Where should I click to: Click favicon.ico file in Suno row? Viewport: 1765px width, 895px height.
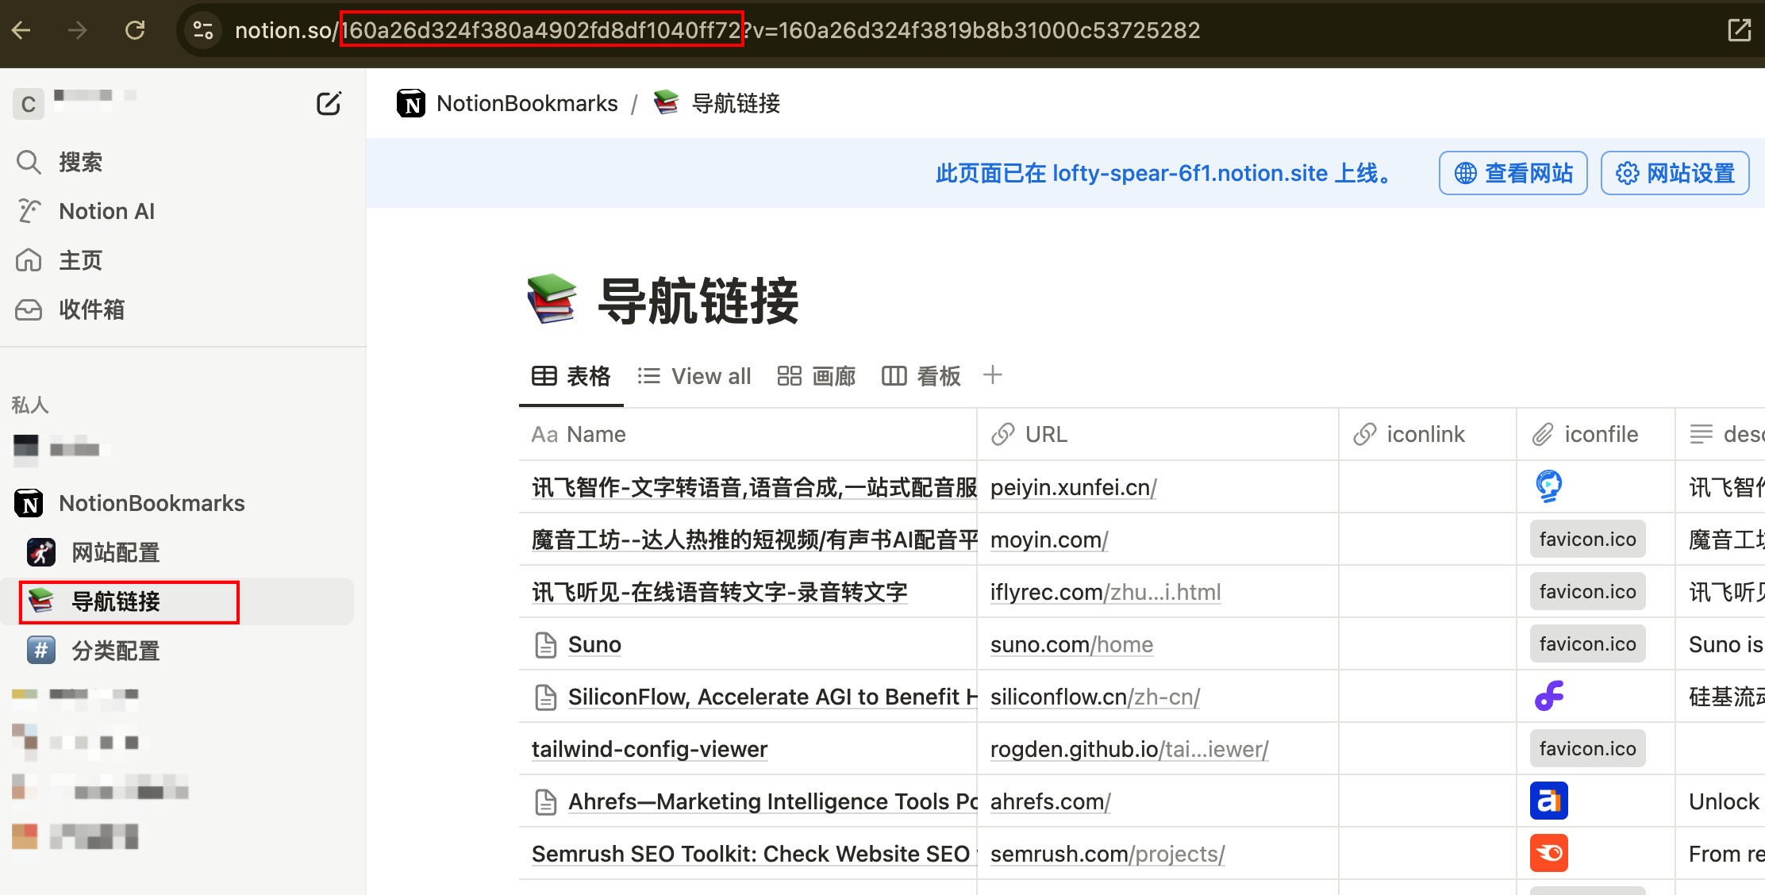pyautogui.click(x=1588, y=644)
